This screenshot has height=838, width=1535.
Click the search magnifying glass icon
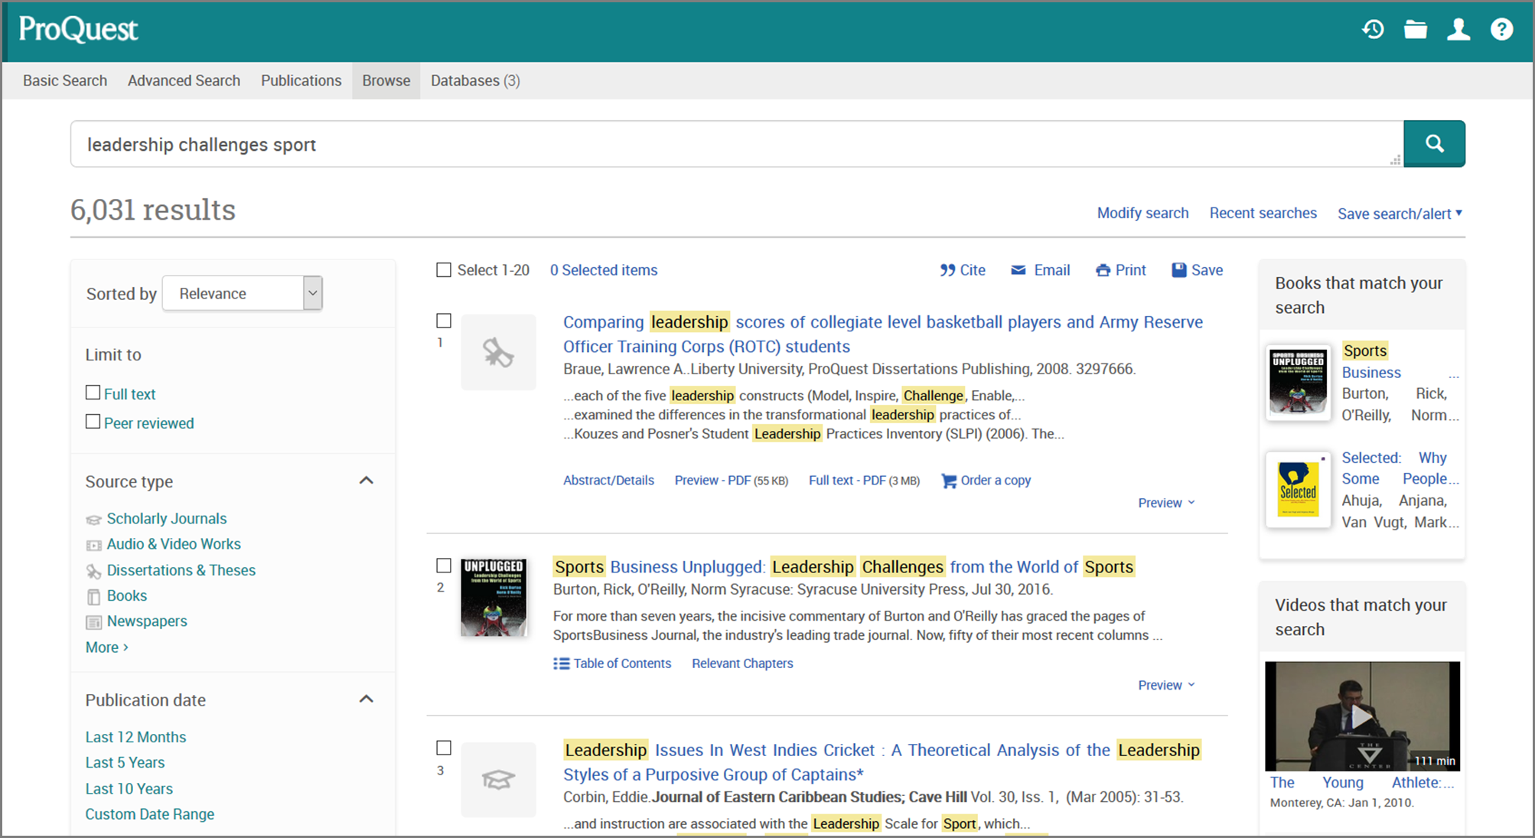coord(1434,143)
